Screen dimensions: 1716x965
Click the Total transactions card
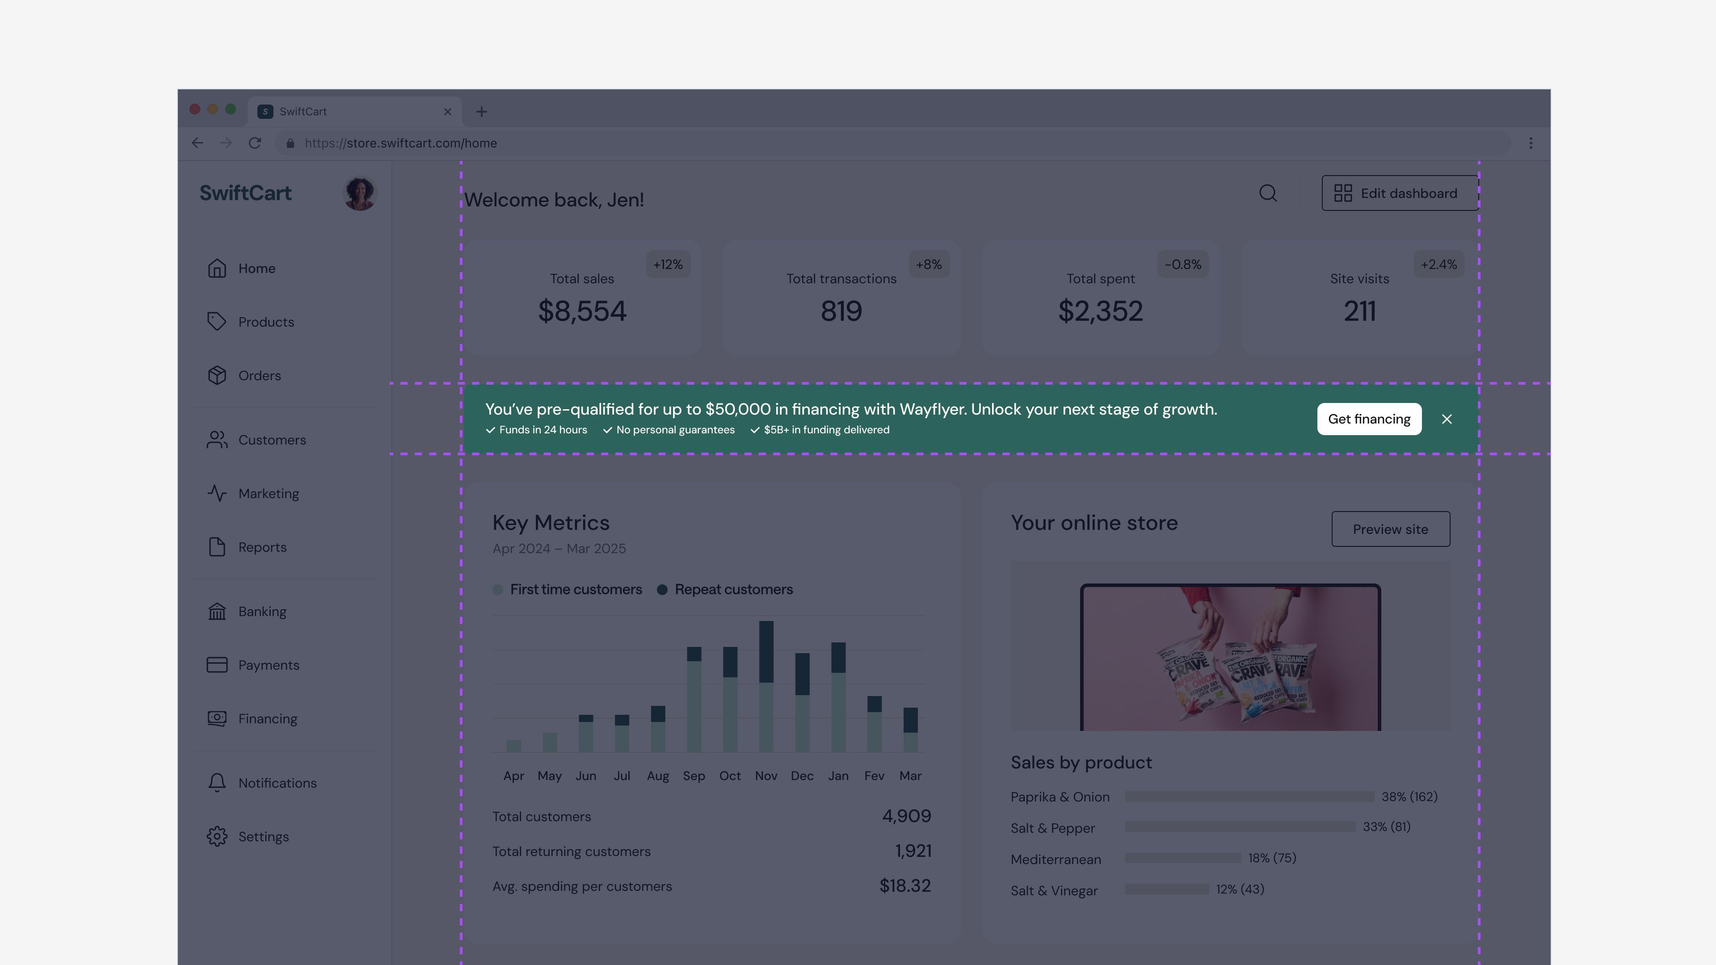click(841, 298)
